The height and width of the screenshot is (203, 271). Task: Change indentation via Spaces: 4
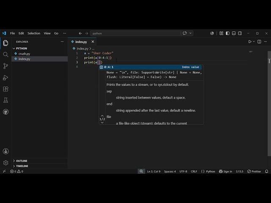tap(170, 171)
